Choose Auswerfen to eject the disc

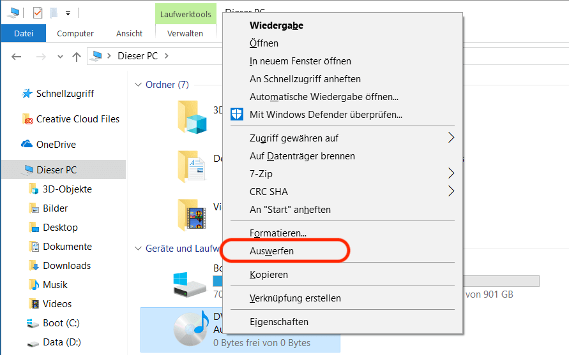point(342,250)
